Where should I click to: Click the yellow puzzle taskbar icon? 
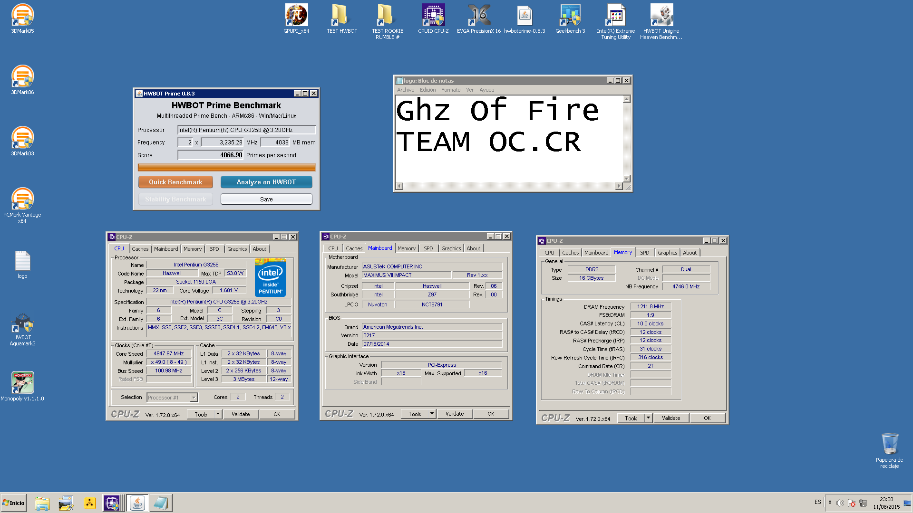pos(89,503)
